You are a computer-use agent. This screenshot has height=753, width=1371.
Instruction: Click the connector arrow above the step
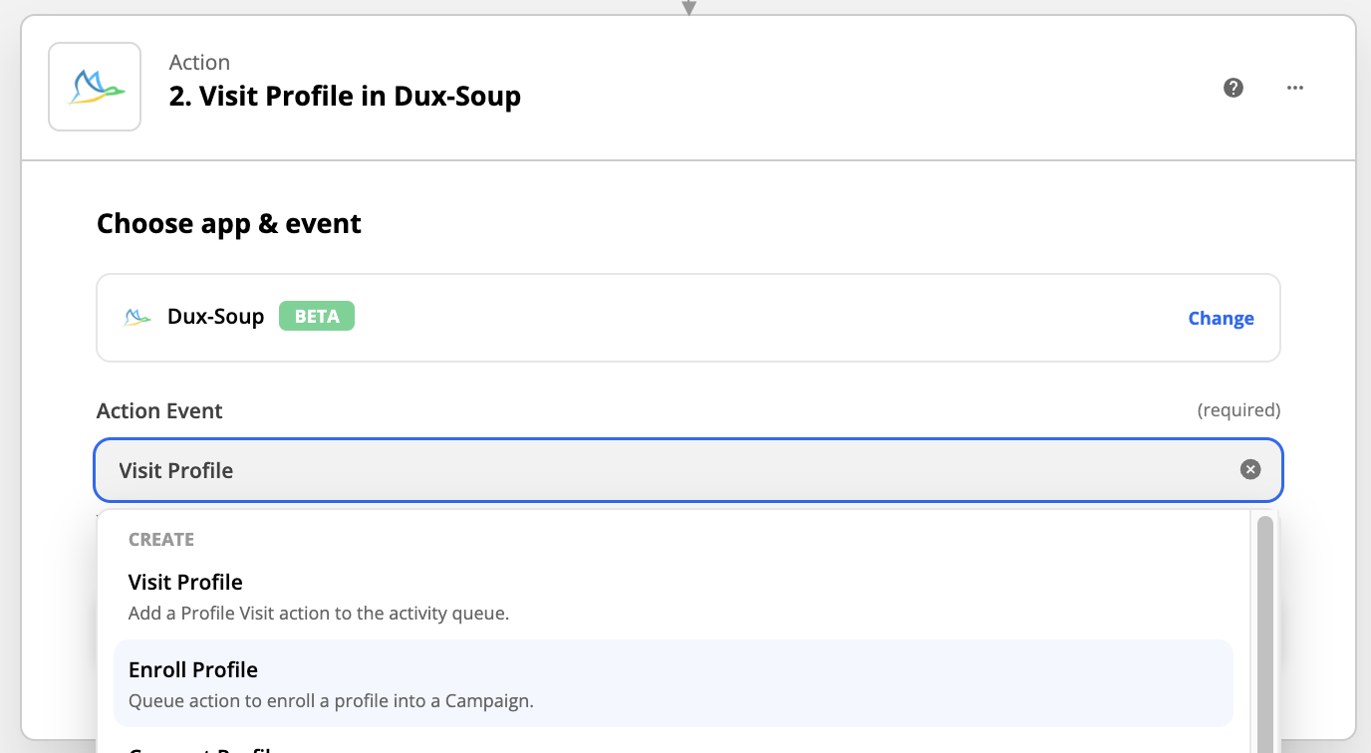687,8
